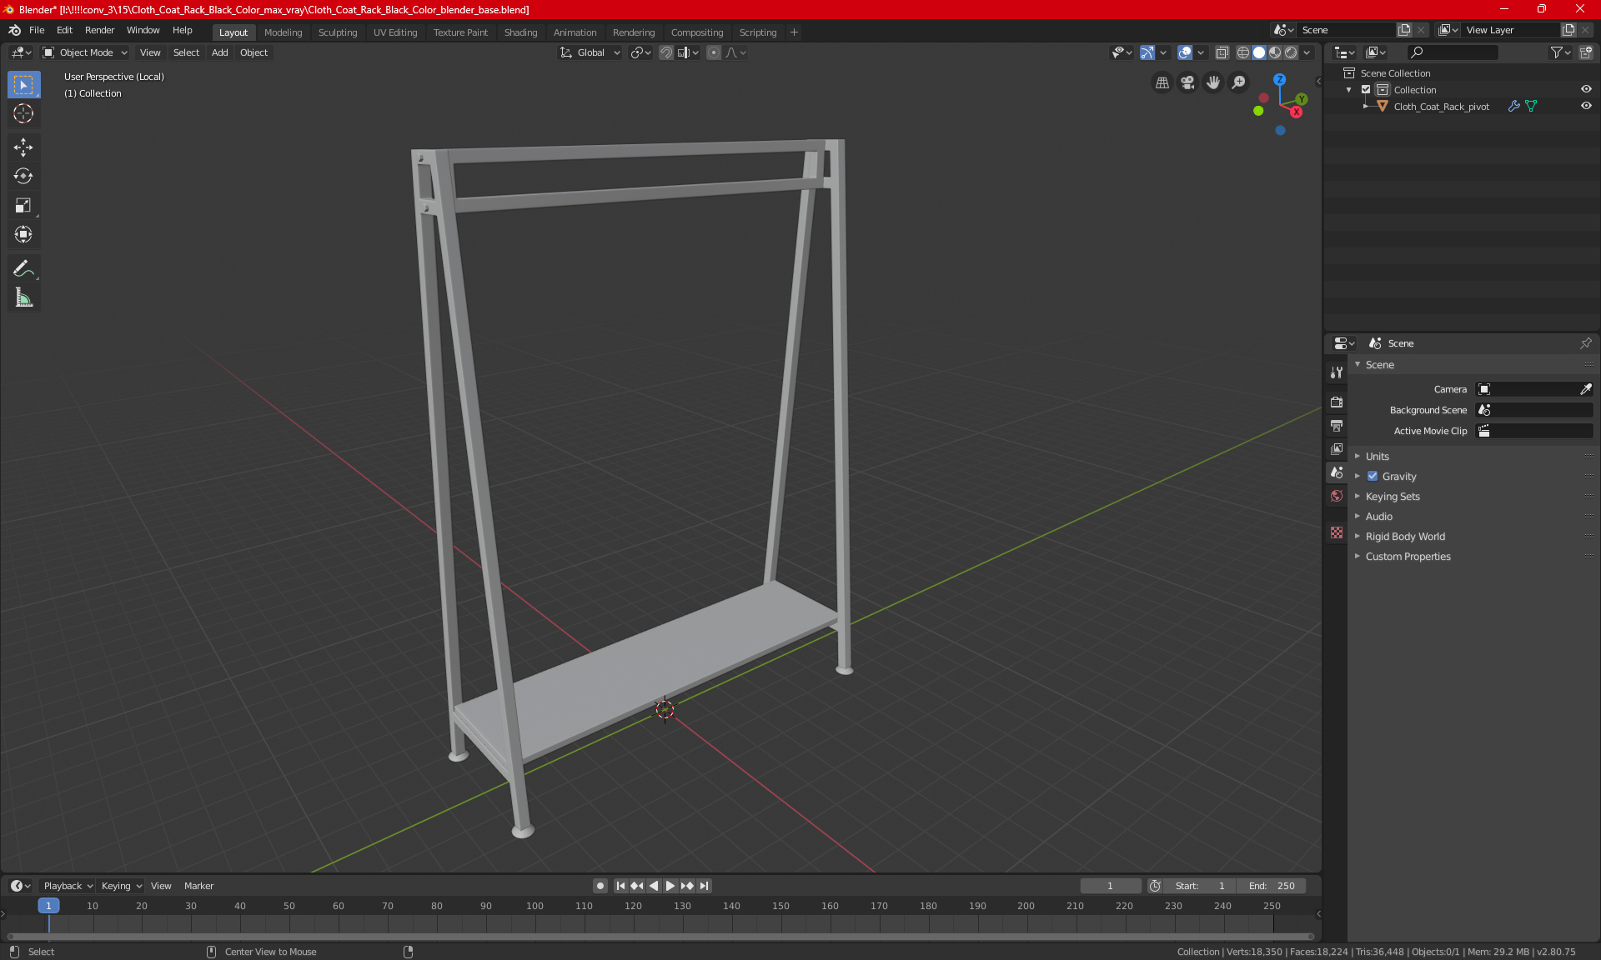Play the animation forward

[670, 886]
